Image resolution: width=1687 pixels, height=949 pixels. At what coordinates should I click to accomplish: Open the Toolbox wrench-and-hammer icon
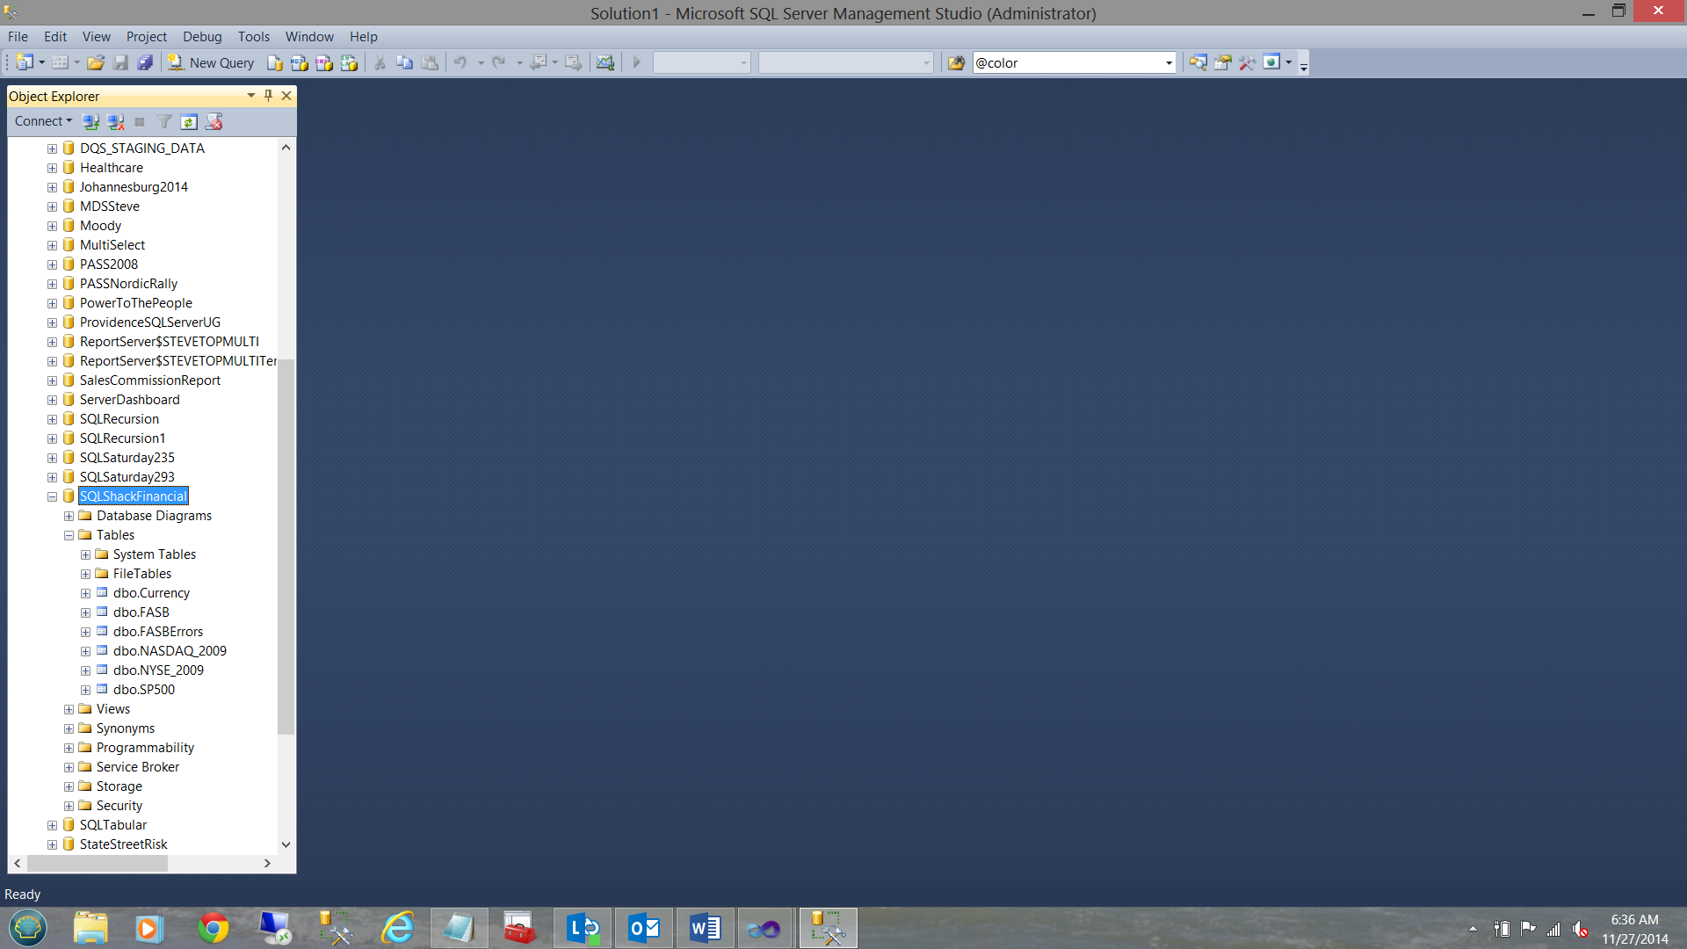click(x=1247, y=62)
